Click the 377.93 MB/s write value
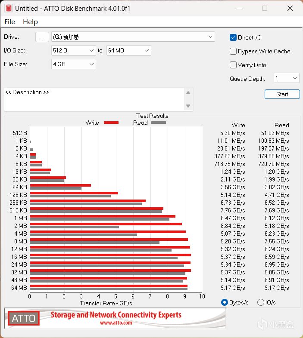303x338 pixels. tap(230, 156)
